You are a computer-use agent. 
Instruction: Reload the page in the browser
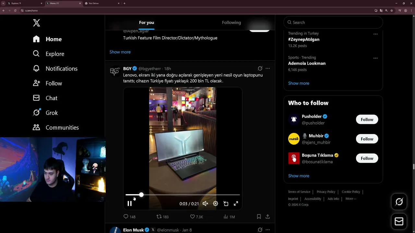click(15, 10)
